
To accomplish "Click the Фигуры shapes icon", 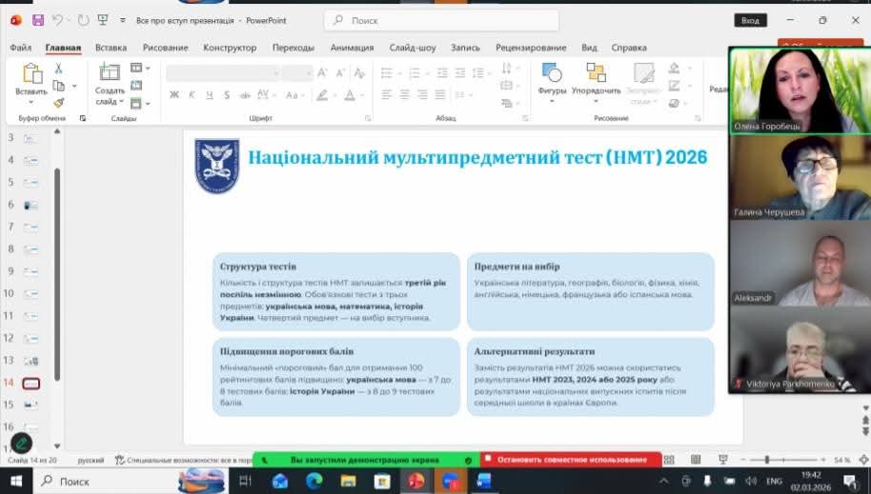I will (552, 74).
